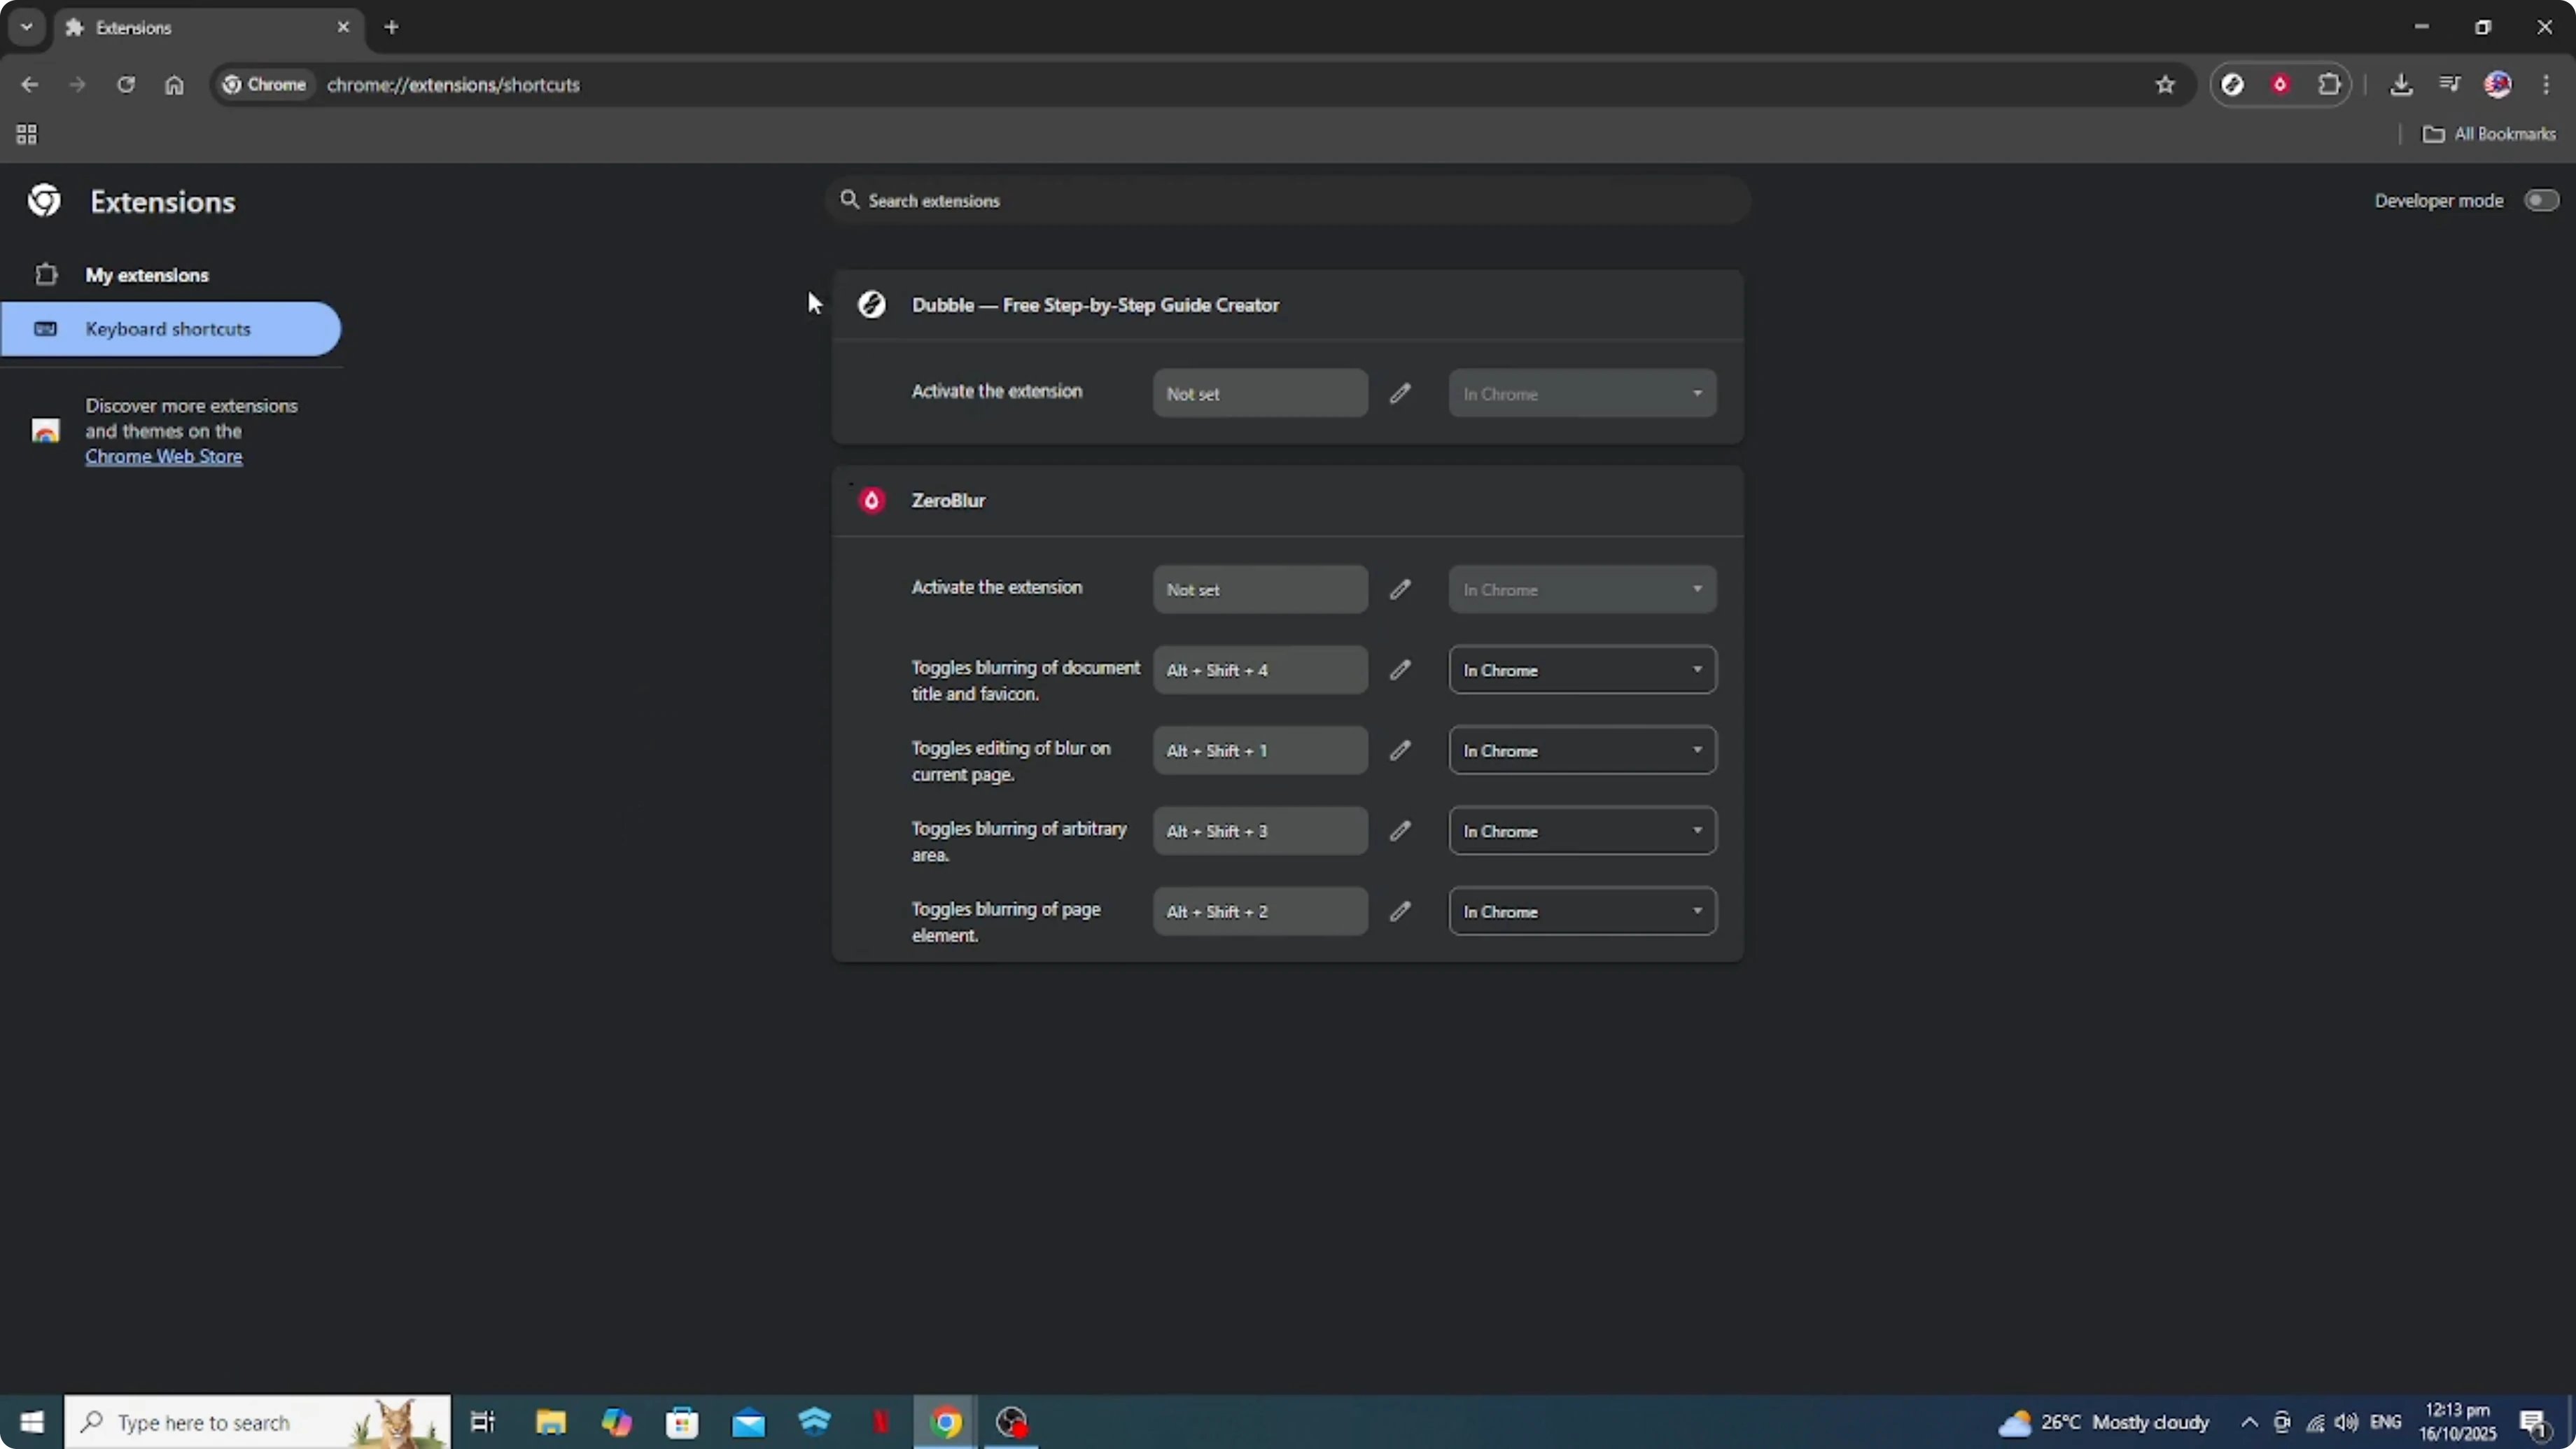This screenshot has width=2576, height=1449.
Task: Open the Downloads icon in toolbar
Action: click(x=2401, y=84)
